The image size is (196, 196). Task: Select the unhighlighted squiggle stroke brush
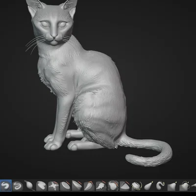tap(18, 186)
